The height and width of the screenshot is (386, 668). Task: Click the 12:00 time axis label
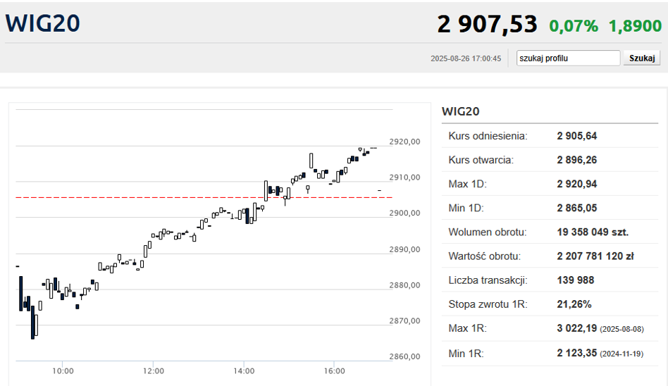[x=153, y=371]
